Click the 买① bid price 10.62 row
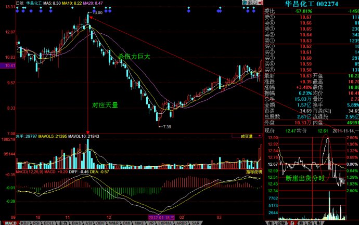Screen dimensions: 359x225 click(311, 46)
